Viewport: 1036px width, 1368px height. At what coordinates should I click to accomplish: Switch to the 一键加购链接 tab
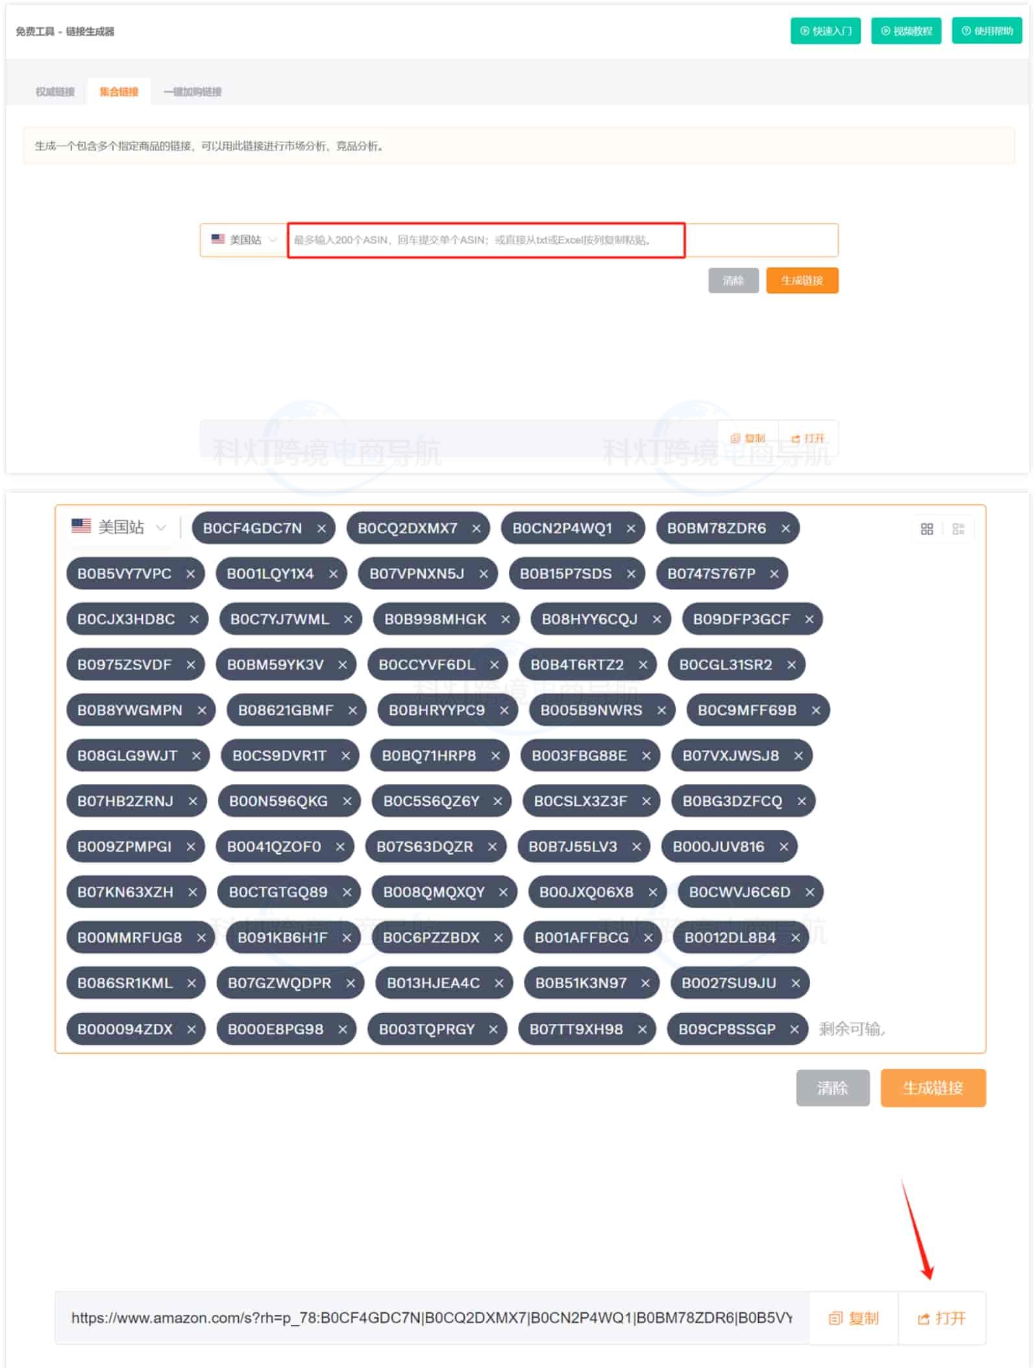[193, 92]
